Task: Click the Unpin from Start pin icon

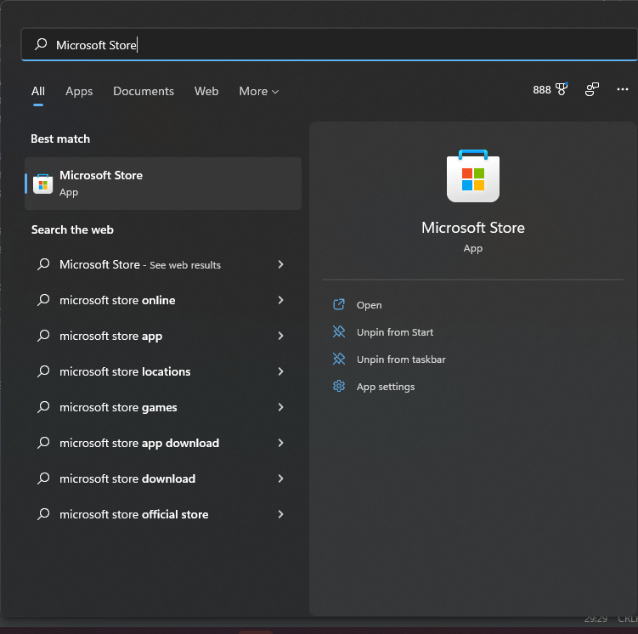Action: 339,331
